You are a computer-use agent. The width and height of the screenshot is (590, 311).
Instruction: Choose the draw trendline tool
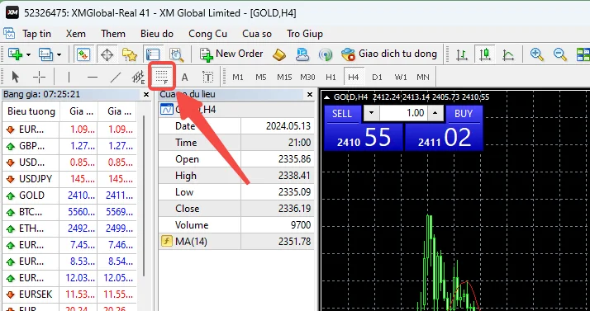[x=115, y=78]
